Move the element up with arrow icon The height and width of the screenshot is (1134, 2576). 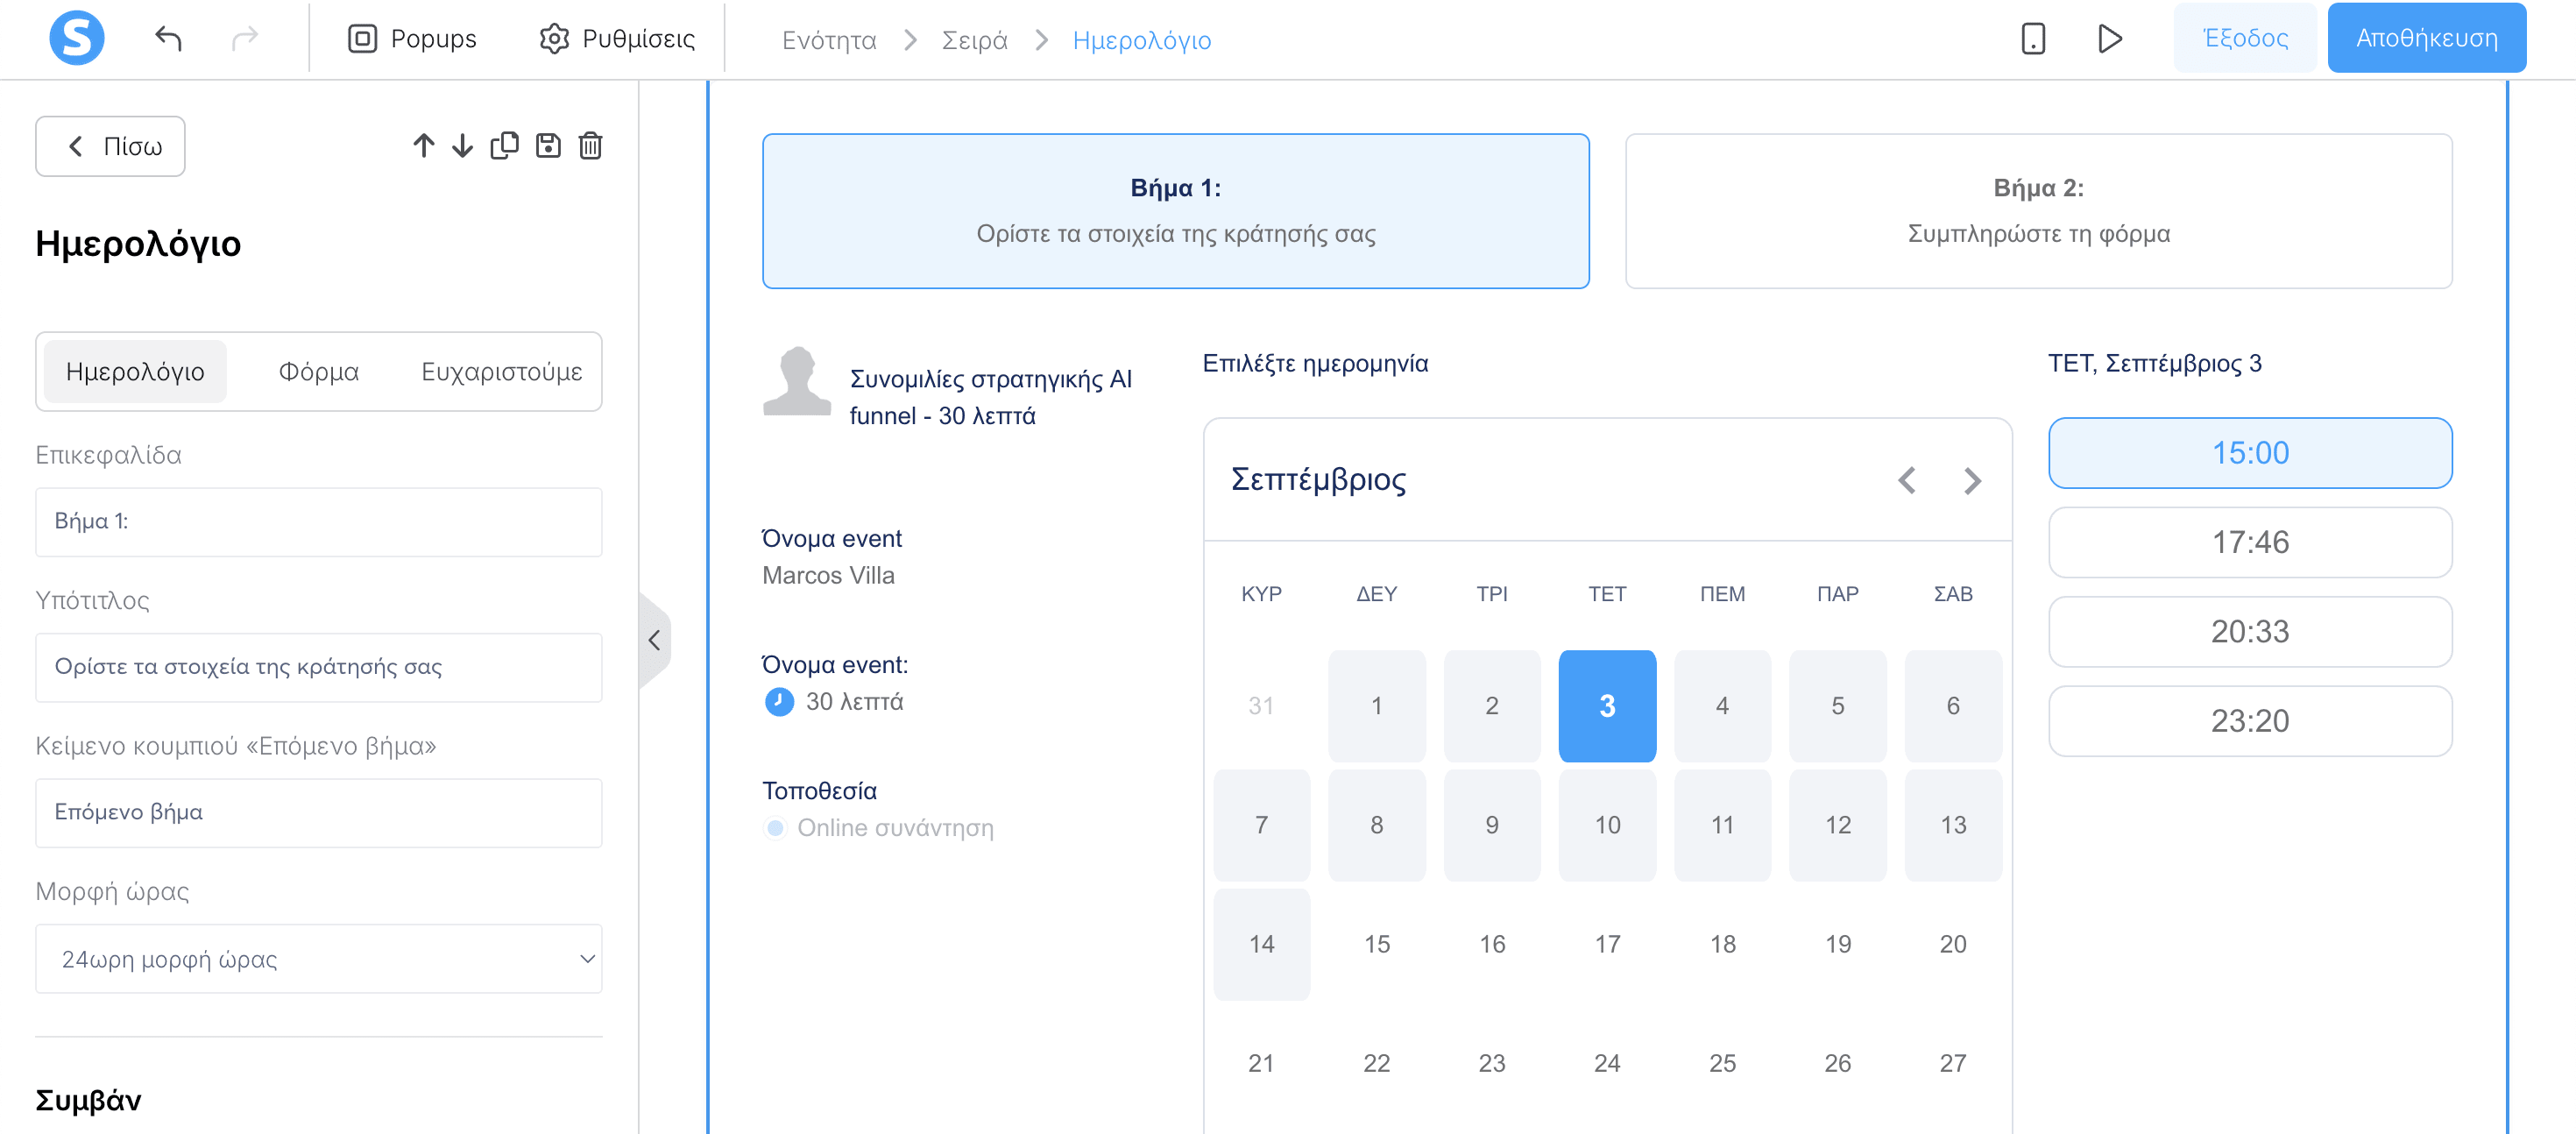pos(423,146)
